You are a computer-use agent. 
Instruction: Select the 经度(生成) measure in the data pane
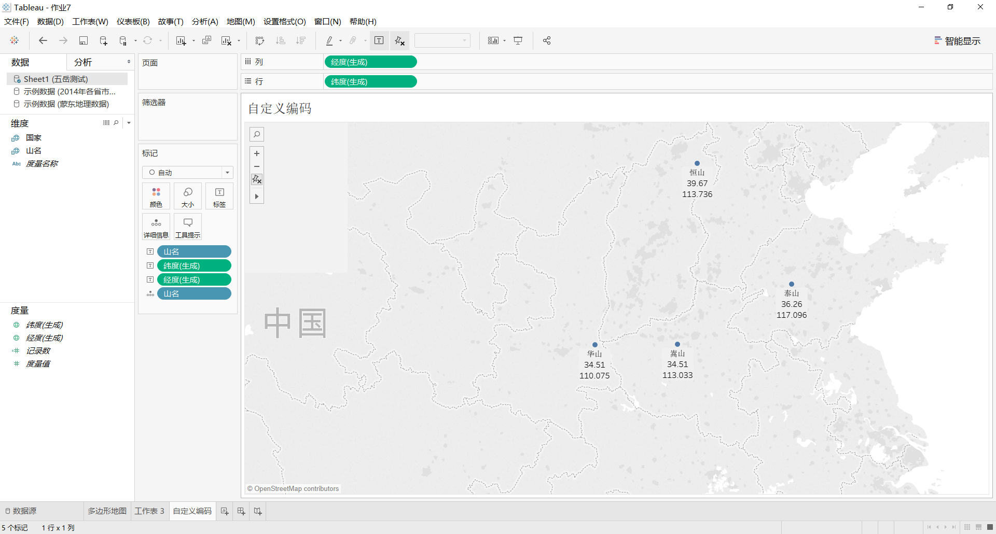pyautogui.click(x=44, y=338)
